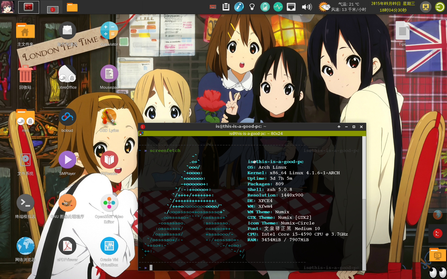Click the anime avatar menu icon in panel
This screenshot has height=279, width=447.
pyautogui.click(x=7, y=7)
